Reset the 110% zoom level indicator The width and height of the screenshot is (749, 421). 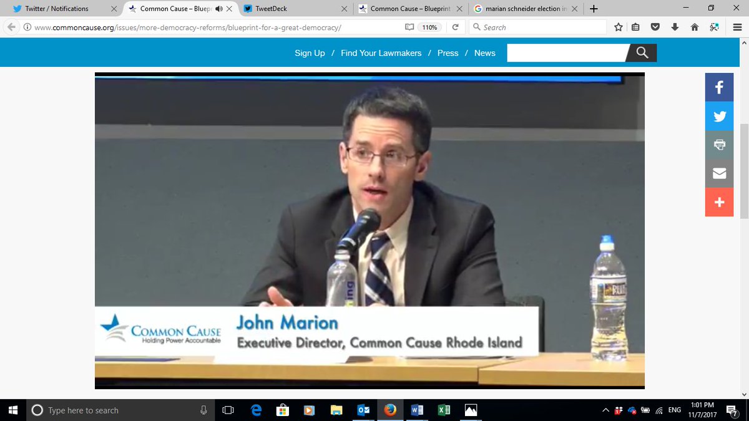[x=429, y=27]
